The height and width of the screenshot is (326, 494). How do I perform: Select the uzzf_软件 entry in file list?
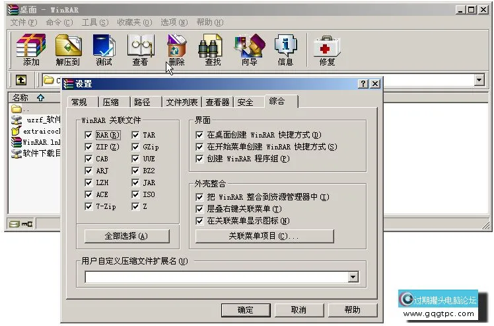click(35, 120)
